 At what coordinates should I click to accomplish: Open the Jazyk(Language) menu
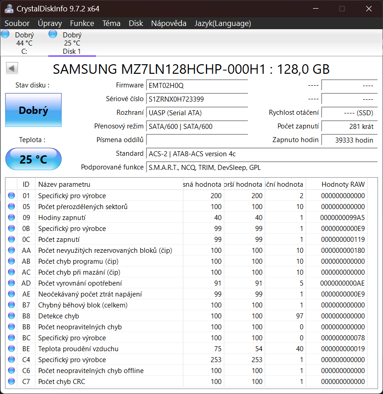[x=222, y=23]
